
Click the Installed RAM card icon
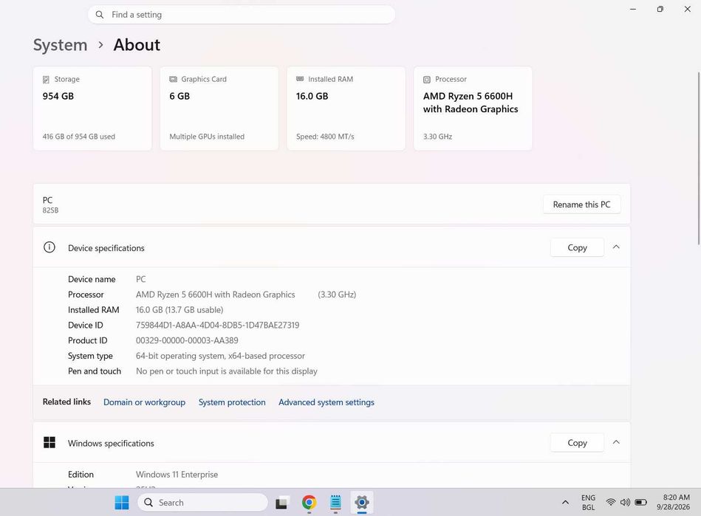coord(300,79)
